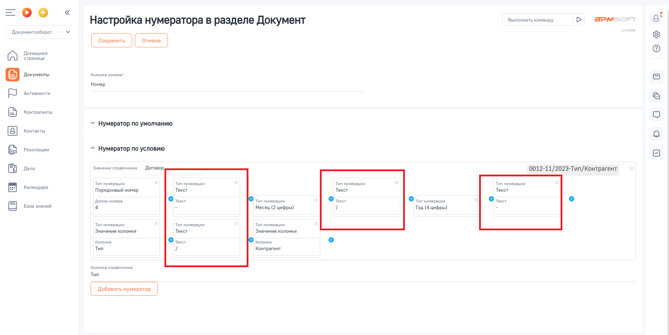This screenshot has height=335, width=669.
Task: Remove the Порядковый номер block
Action: (x=156, y=183)
